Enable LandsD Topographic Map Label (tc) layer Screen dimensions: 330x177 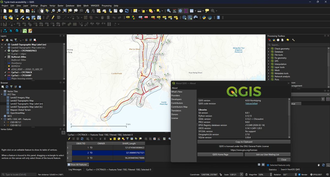pos(5,48)
